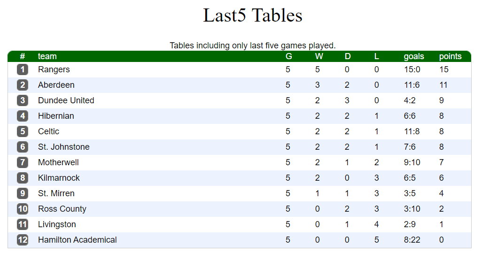
Task: Click the rank 2 badge next to Aberdeen
Action: click(23, 85)
